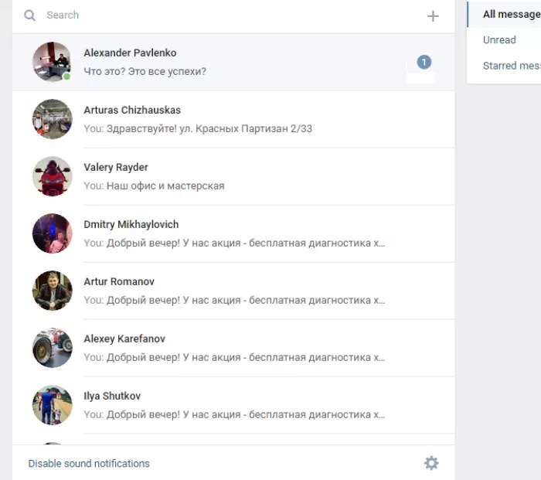
Task: Open Arturas Chizhauskas conversation name
Action: [132, 110]
